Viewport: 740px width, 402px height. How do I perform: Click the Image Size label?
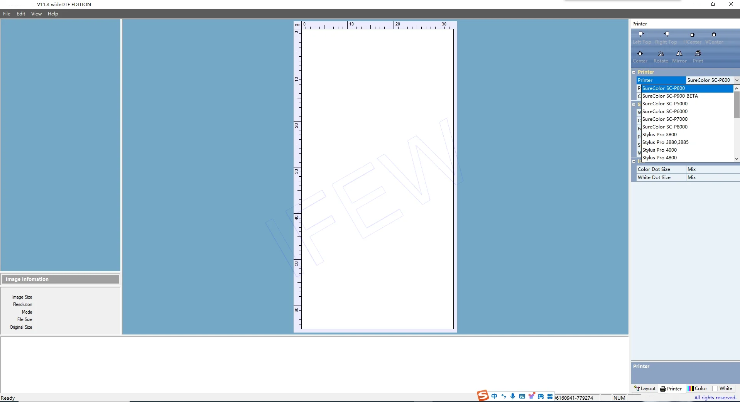(x=22, y=297)
